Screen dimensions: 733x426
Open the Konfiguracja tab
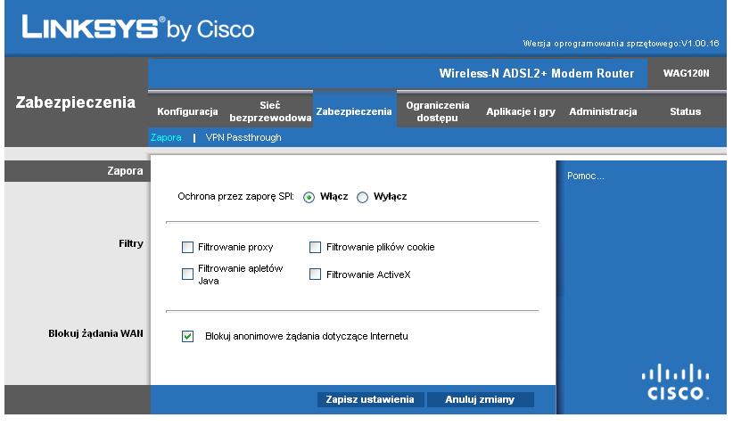187,111
